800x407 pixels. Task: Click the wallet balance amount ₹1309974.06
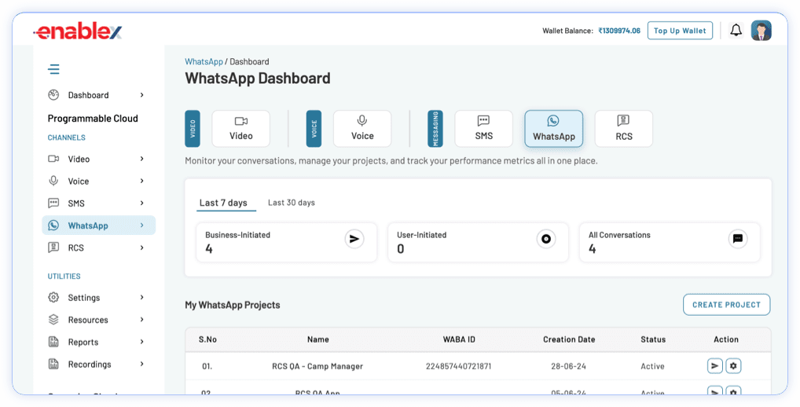tap(619, 31)
